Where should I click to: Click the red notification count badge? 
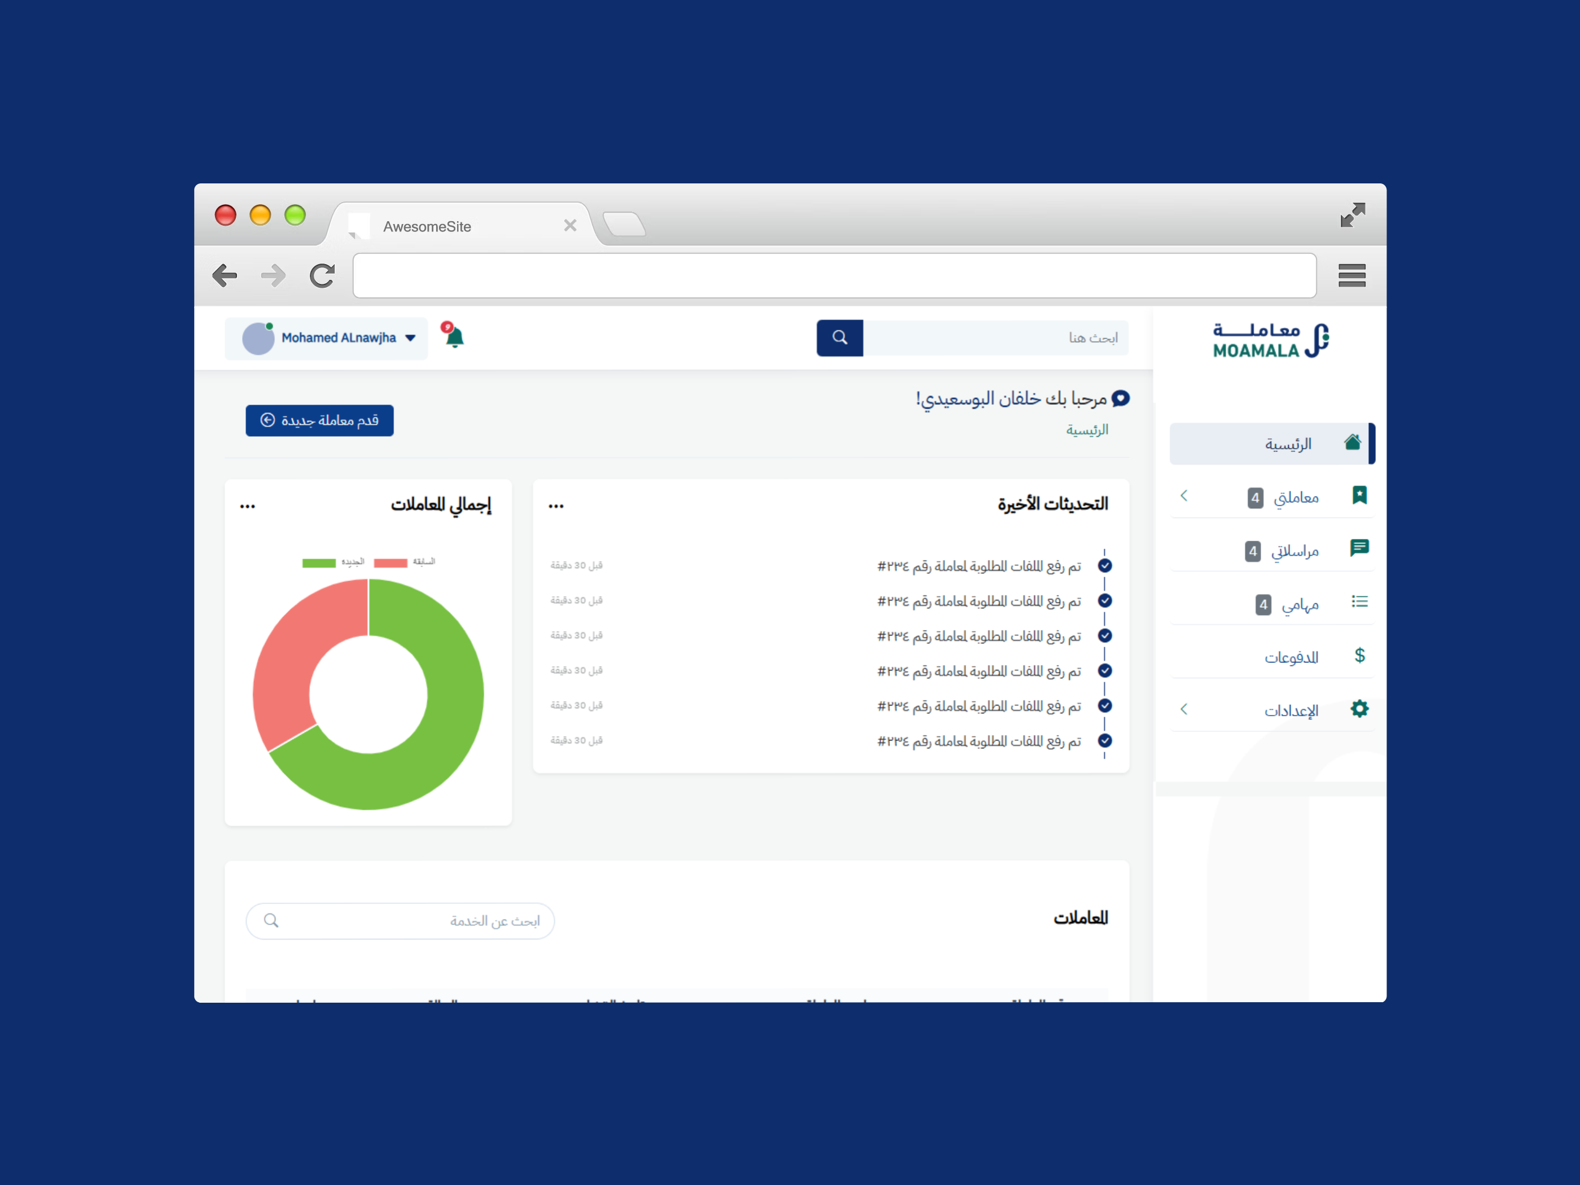(447, 327)
